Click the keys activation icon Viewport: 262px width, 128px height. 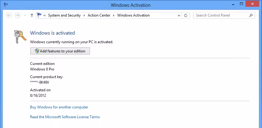point(20,37)
